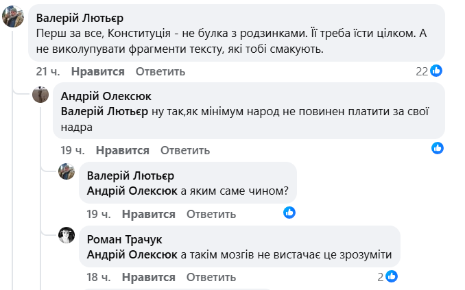
Task: Click Ответить under Роман Трачук's comment
Action: tap(211, 278)
